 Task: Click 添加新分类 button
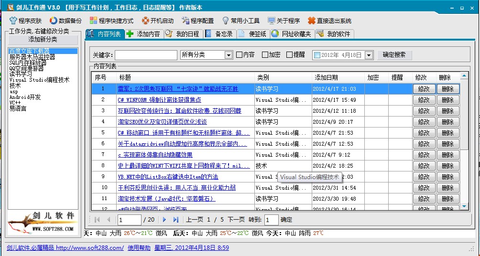click(x=43, y=40)
